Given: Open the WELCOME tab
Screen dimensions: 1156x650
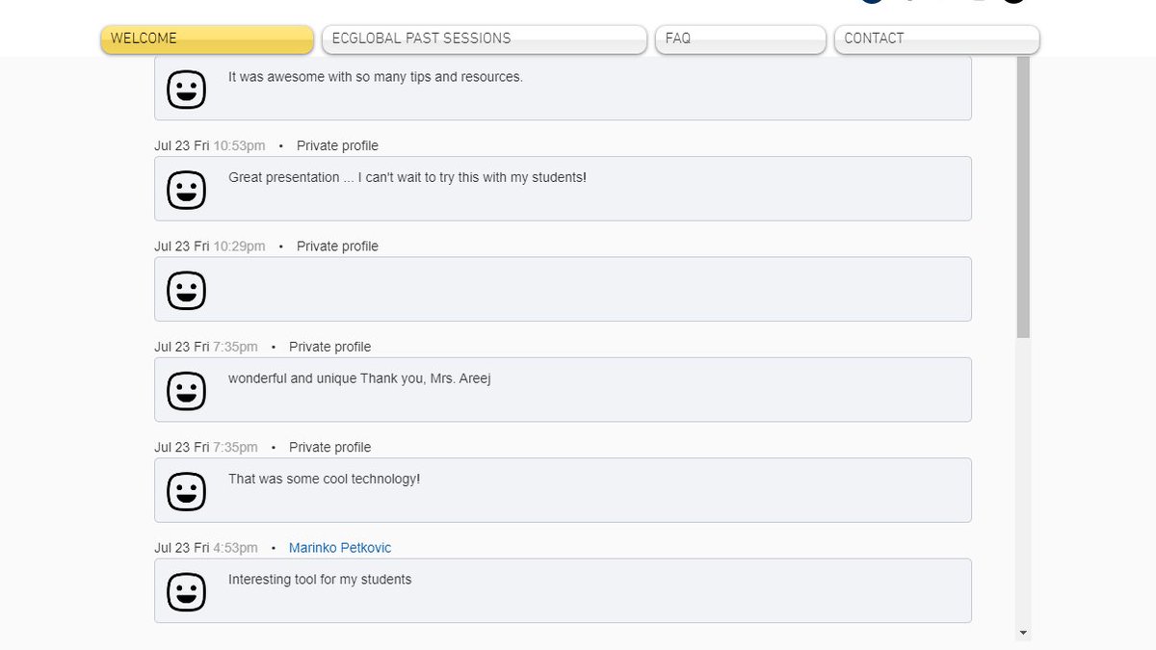Looking at the screenshot, I should [x=207, y=39].
